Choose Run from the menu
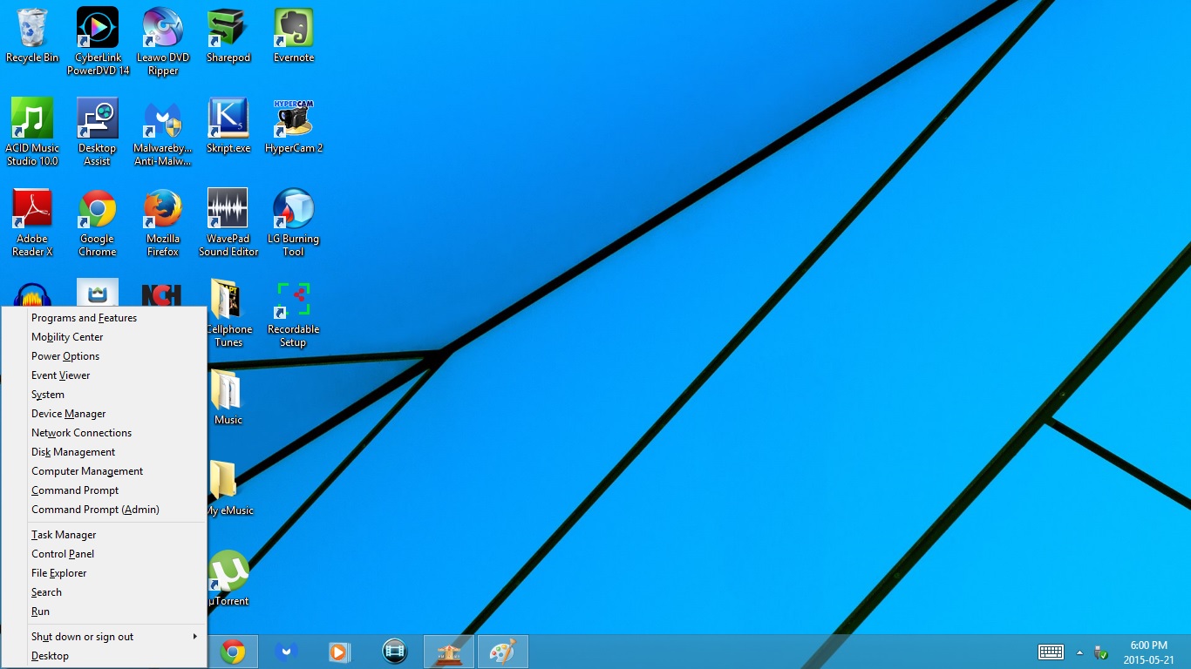The width and height of the screenshot is (1191, 669). coord(104,612)
